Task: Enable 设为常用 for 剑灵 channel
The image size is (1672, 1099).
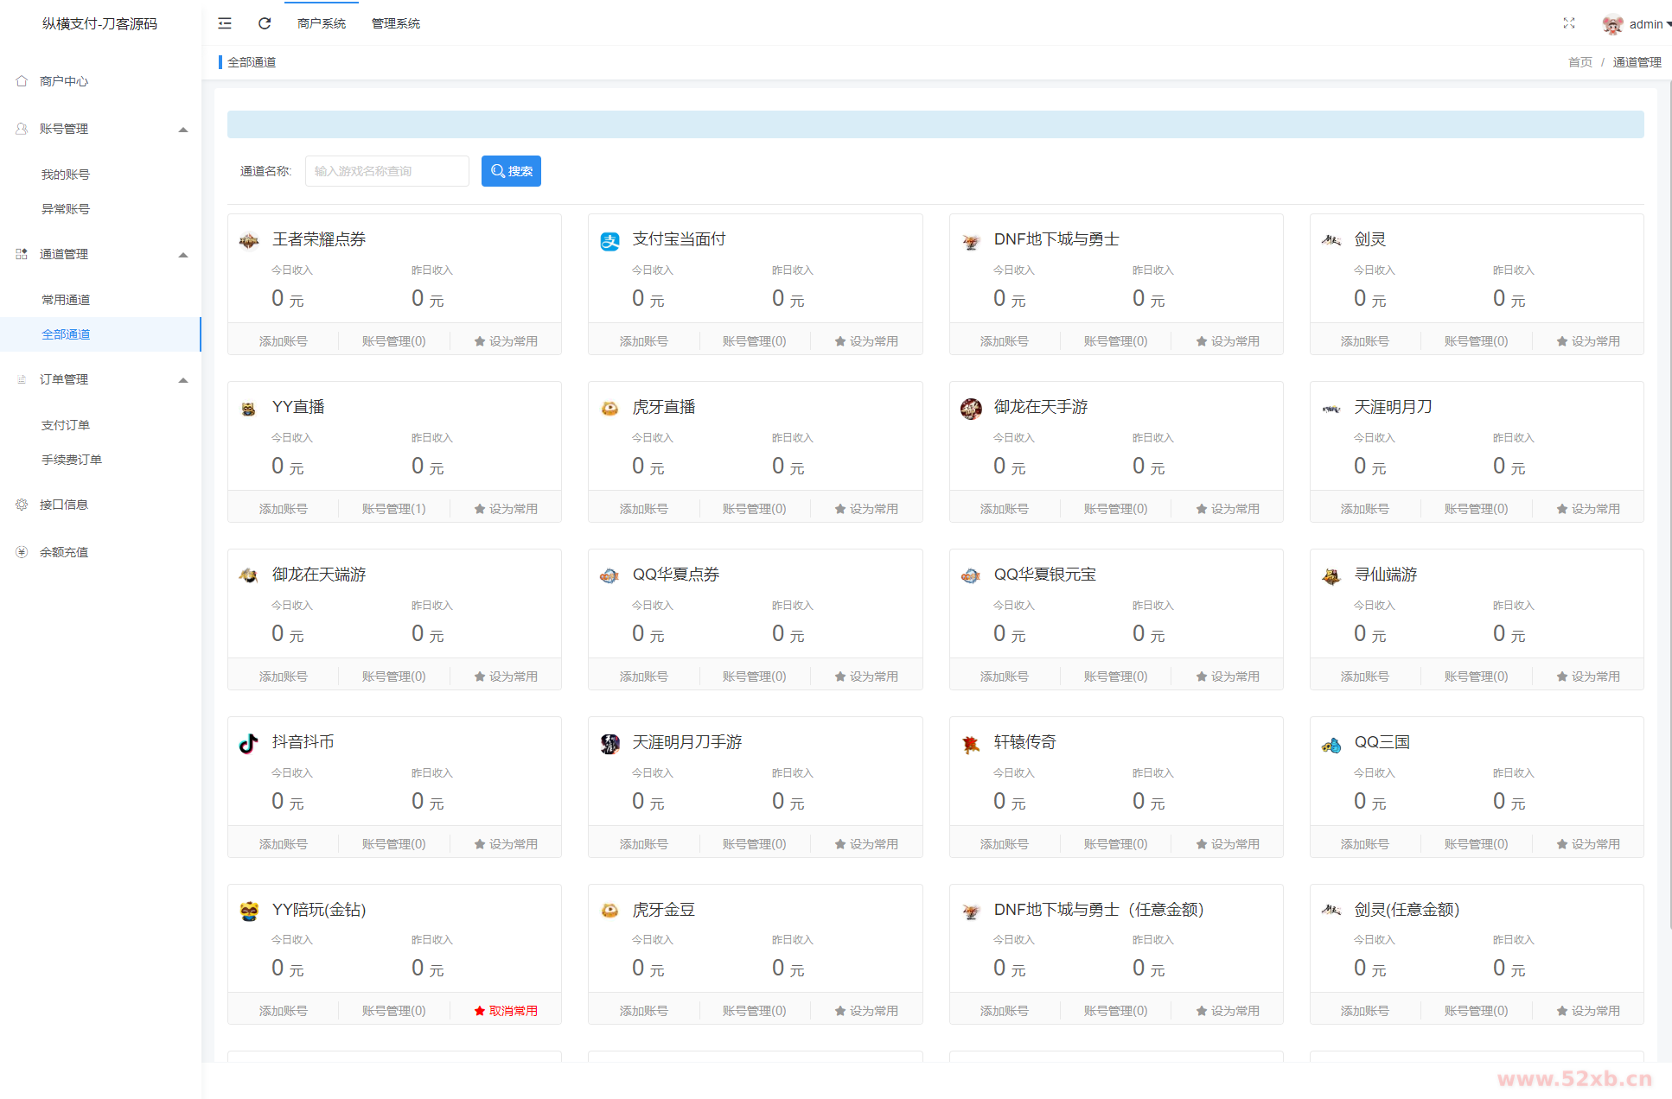Action: click(1589, 340)
